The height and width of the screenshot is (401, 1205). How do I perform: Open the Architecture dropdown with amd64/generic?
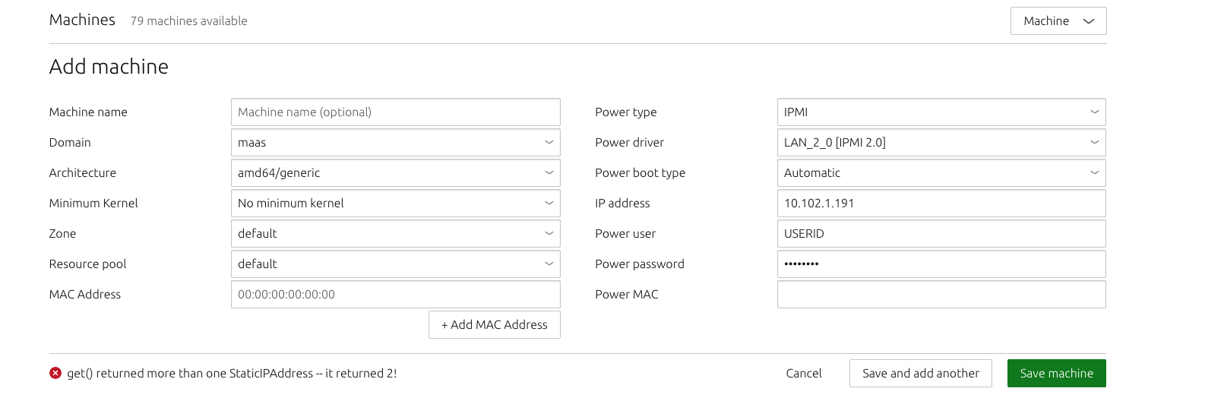click(395, 173)
